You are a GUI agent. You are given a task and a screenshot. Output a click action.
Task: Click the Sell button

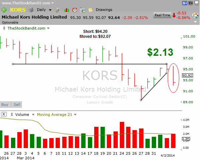point(17,105)
